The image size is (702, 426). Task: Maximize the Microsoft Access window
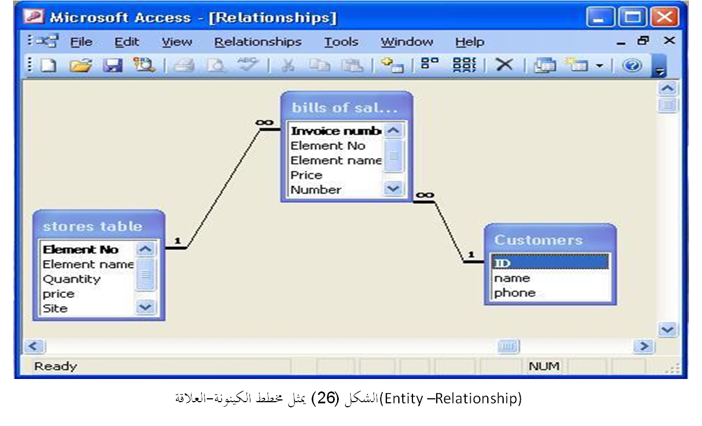tap(633, 18)
